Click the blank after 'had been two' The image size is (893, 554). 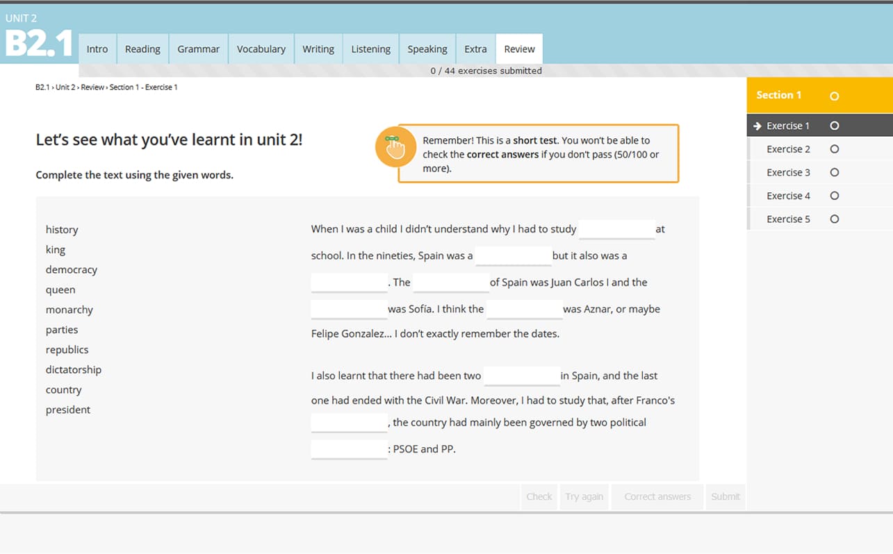click(x=522, y=376)
